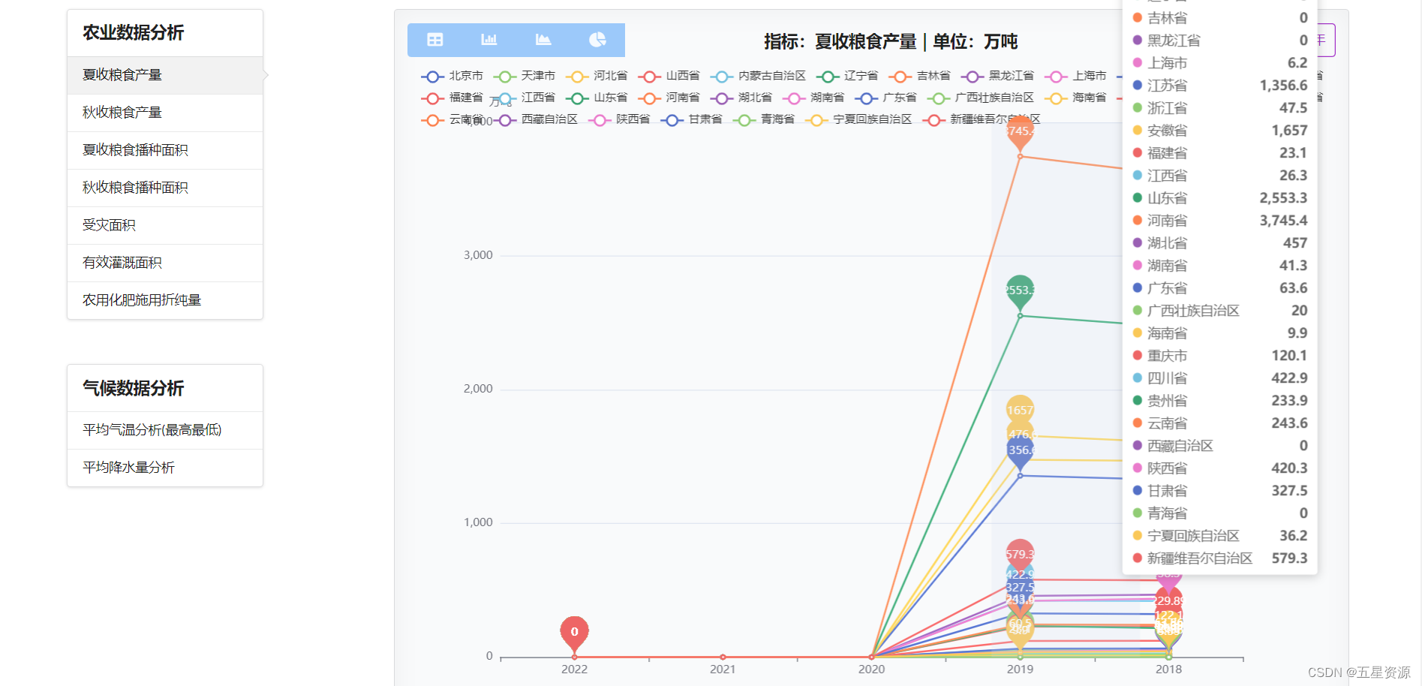Click the 2020 x-axis label
Viewport: 1422px width, 686px height.
point(871,669)
